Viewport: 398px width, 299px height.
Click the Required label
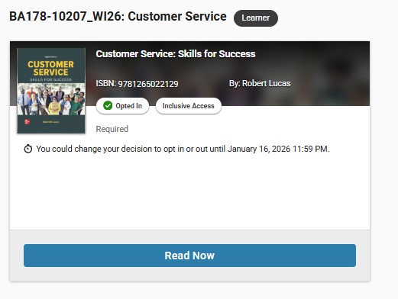(x=112, y=129)
